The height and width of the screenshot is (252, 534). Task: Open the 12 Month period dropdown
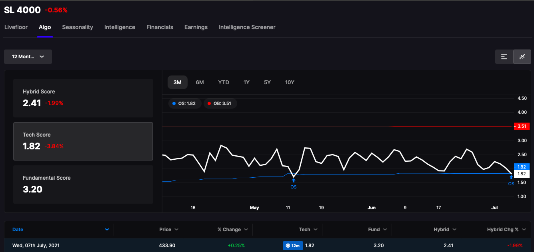28,57
